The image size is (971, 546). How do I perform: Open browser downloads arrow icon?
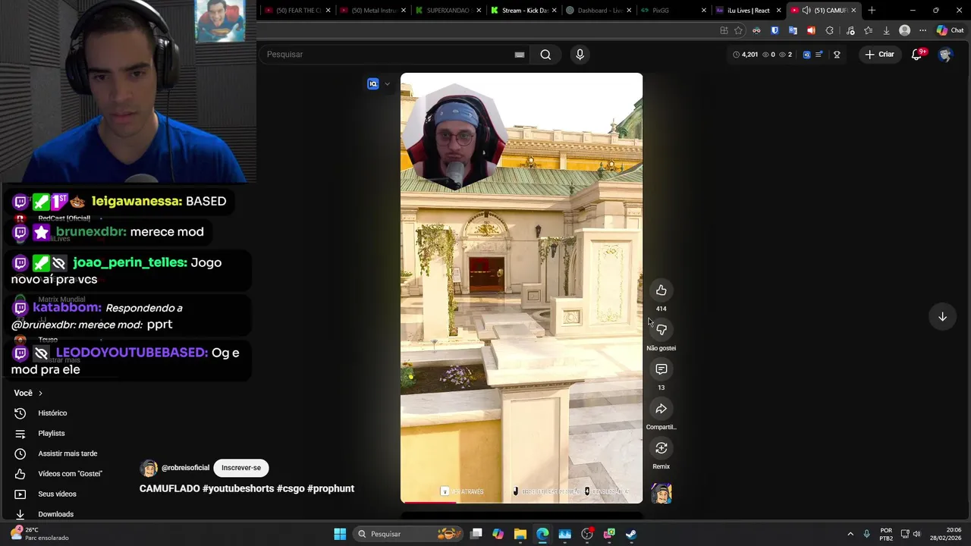(886, 30)
